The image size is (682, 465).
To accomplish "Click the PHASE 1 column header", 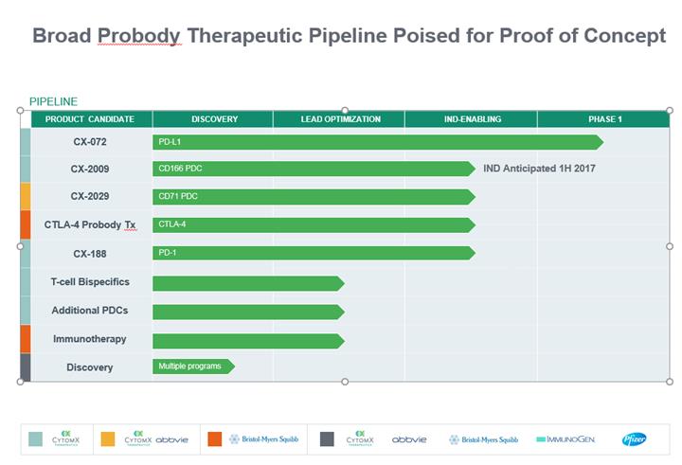I will coord(604,119).
